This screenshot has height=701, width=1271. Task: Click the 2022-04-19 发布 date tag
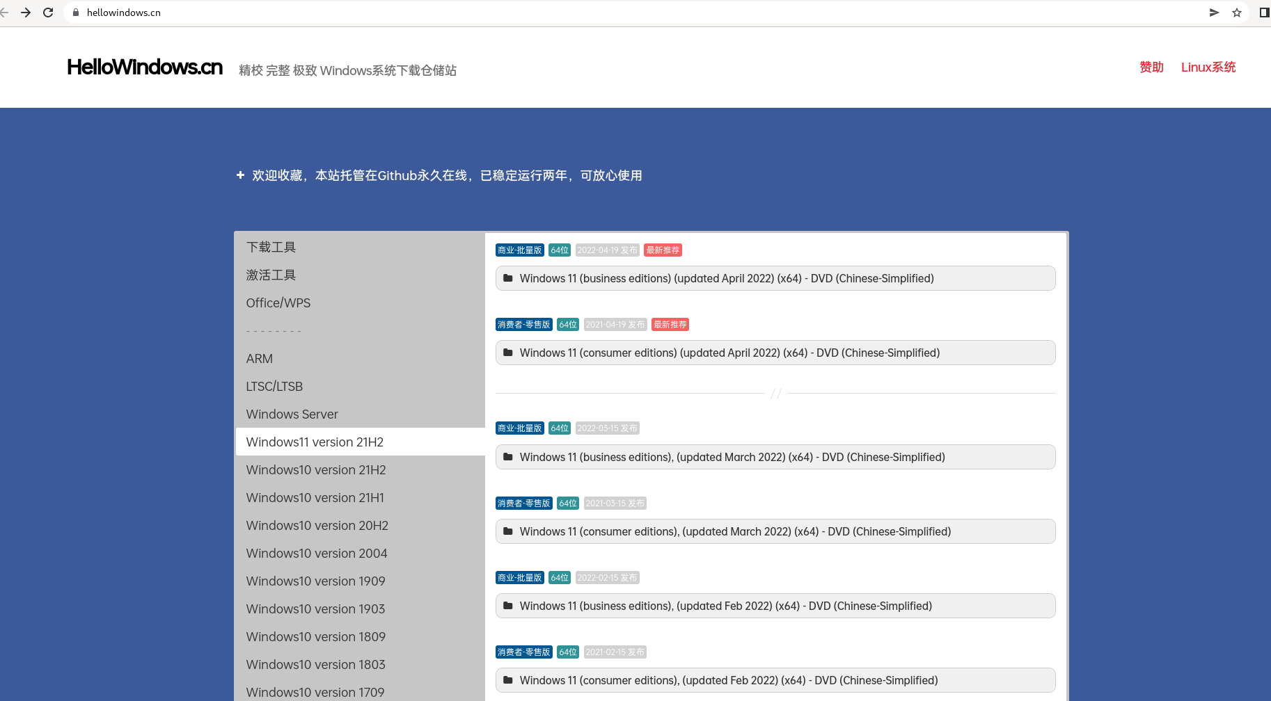pos(608,250)
